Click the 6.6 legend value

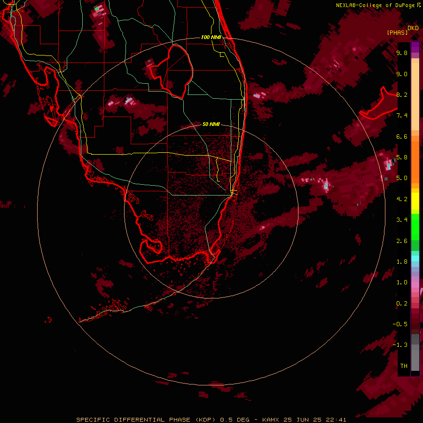pos(402,136)
